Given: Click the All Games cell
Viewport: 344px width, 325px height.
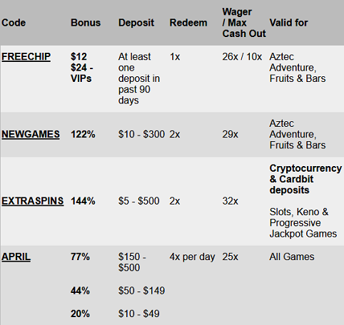Looking at the screenshot, I should (x=292, y=257).
